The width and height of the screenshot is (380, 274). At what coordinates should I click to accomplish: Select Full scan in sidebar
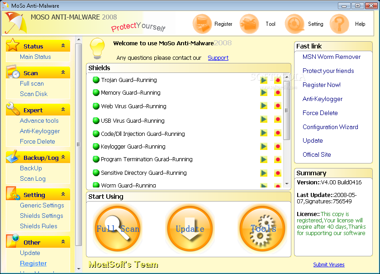[x=32, y=83]
